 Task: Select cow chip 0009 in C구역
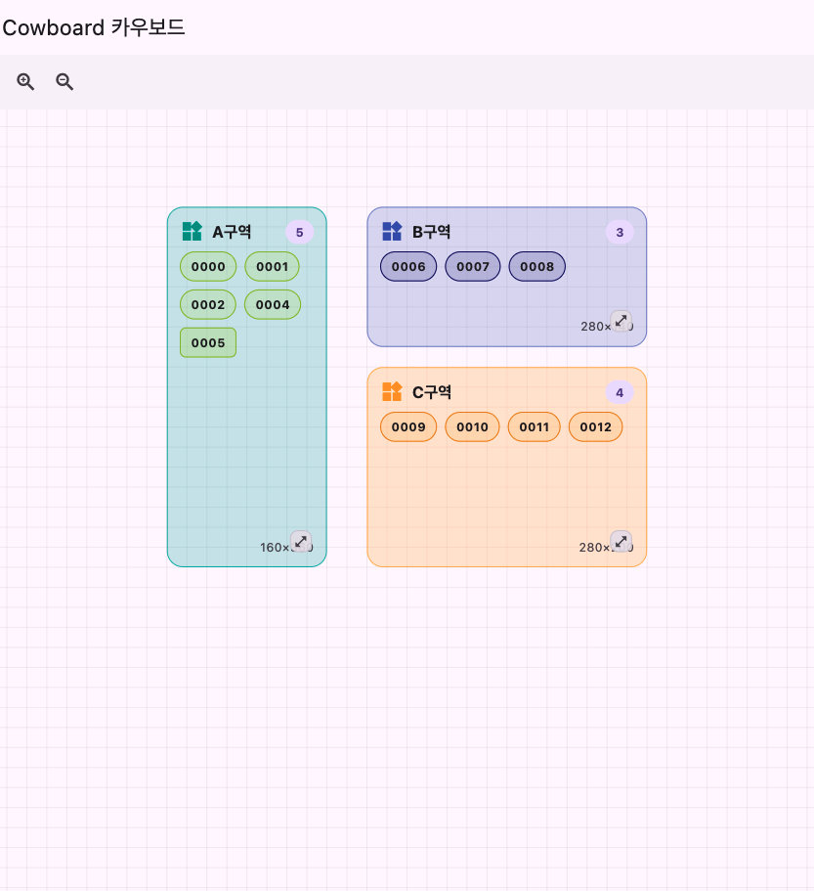pyautogui.click(x=408, y=427)
